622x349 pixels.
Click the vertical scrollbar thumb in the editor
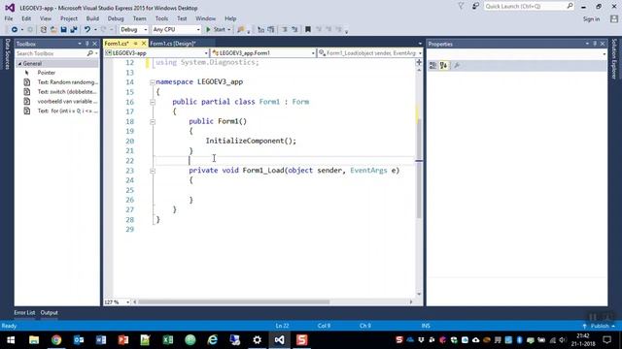(x=419, y=168)
